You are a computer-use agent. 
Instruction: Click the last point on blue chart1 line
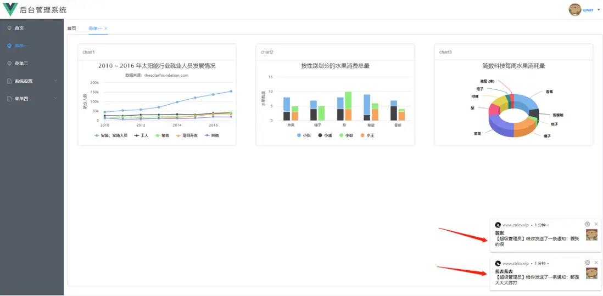tap(231, 92)
